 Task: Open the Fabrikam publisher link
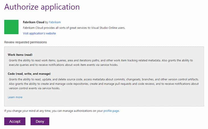point(55,22)
